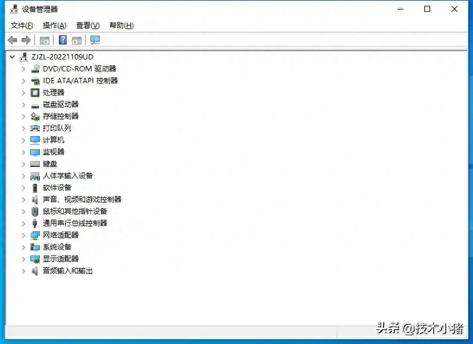
Task: Collapse the ZJZL-20221109UD root node
Action: (x=12, y=57)
